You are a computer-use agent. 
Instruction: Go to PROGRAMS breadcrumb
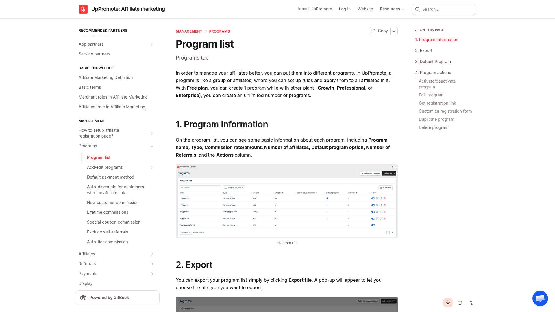tap(219, 31)
